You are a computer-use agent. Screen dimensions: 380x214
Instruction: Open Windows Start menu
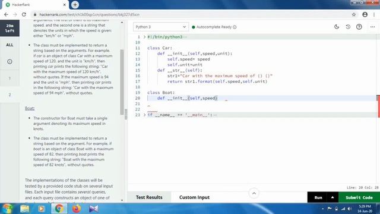click(x=8, y=209)
